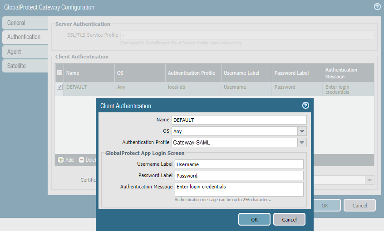
Task: Edit the Authentication Message text area
Action: tap(239, 189)
